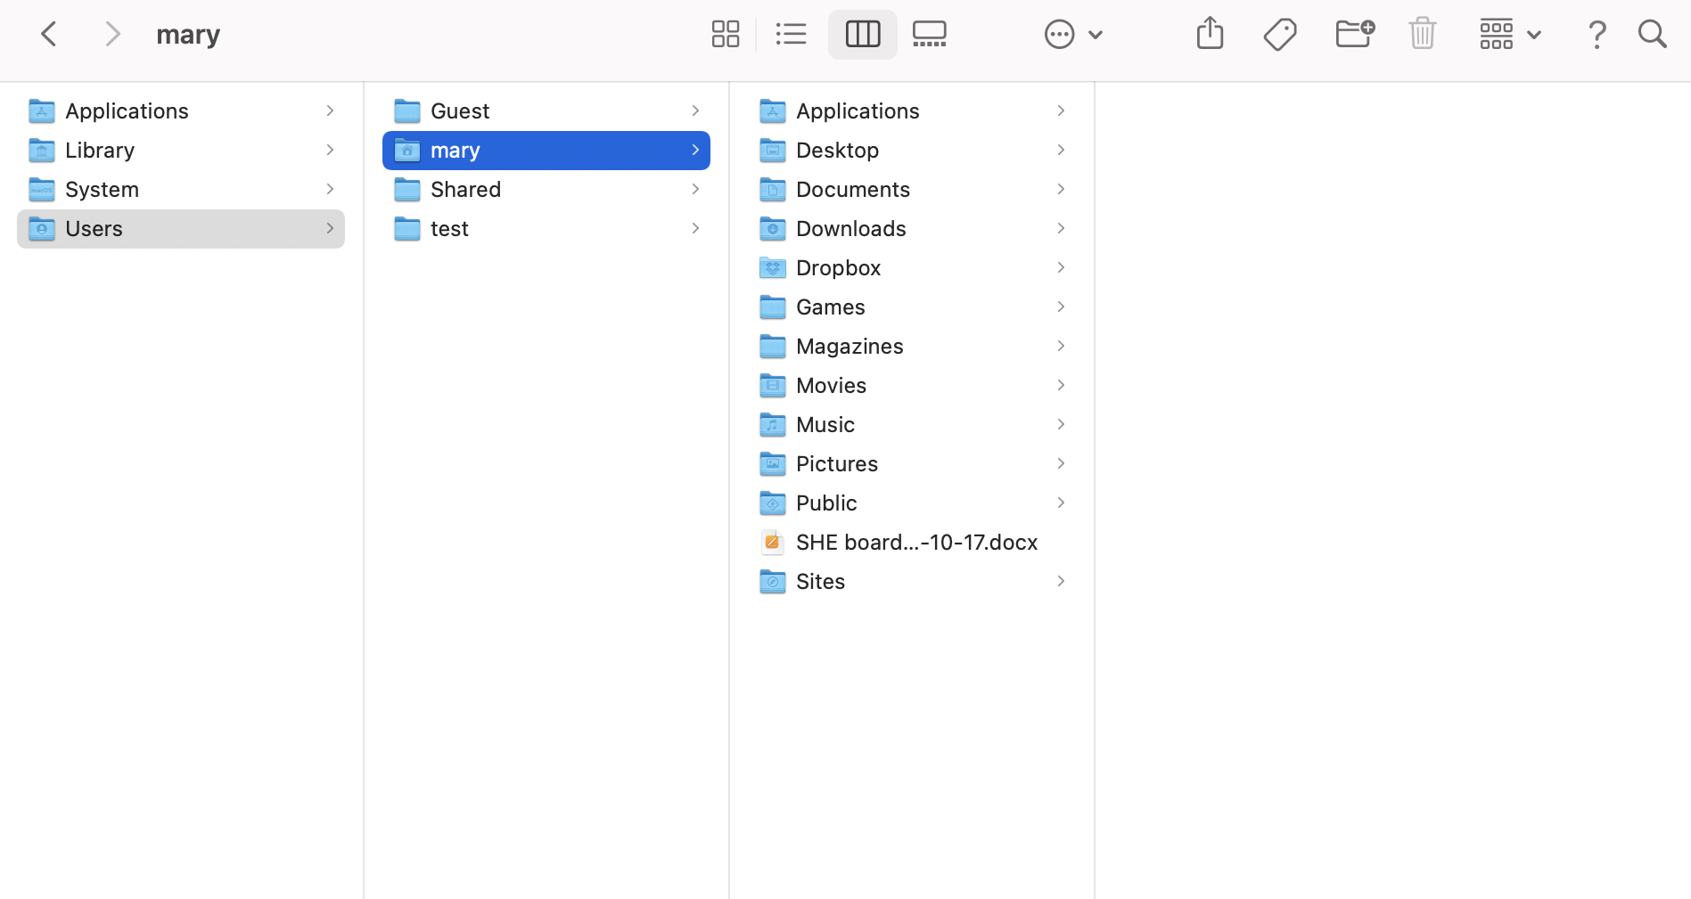This screenshot has width=1691, height=899.
Task: Click the 'Dropbox' folder name
Action: pyautogui.click(x=838, y=268)
